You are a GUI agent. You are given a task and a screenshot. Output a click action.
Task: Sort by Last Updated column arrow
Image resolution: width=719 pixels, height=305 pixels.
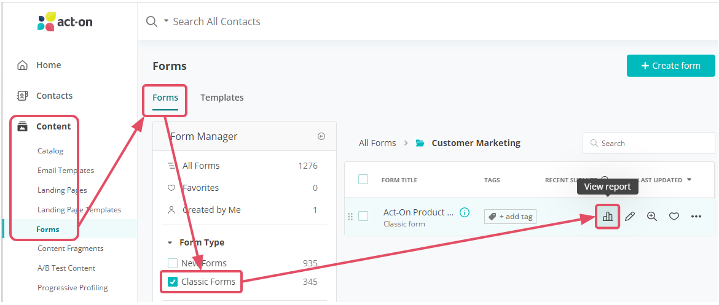(x=689, y=180)
